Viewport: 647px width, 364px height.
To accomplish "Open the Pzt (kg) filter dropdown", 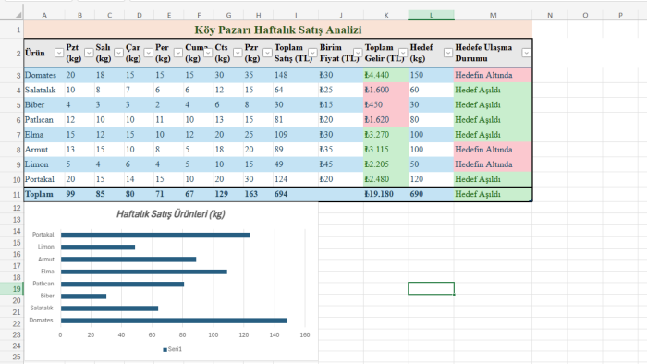I will (89, 53).
